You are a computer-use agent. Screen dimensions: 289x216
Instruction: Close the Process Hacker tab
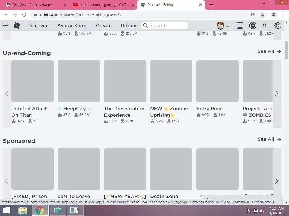click(65, 5)
